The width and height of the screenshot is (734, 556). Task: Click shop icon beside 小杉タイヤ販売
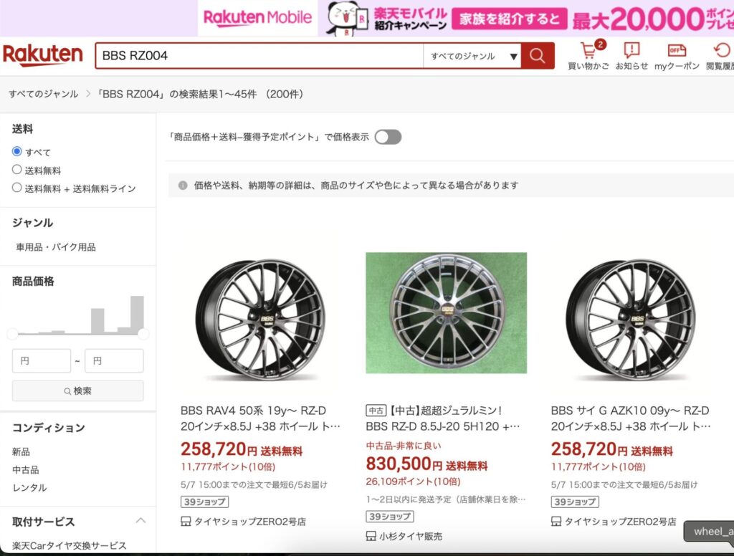[x=371, y=537]
